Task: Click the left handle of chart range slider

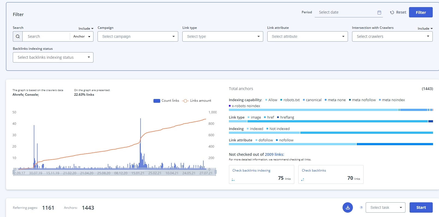Action: pyautogui.click(x=14, y=172)
